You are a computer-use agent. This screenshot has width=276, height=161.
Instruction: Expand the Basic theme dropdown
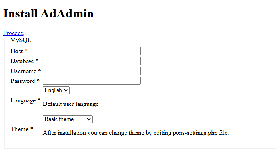point(67,119)
